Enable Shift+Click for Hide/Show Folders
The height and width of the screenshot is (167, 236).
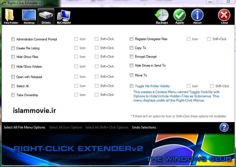[97, 66]
